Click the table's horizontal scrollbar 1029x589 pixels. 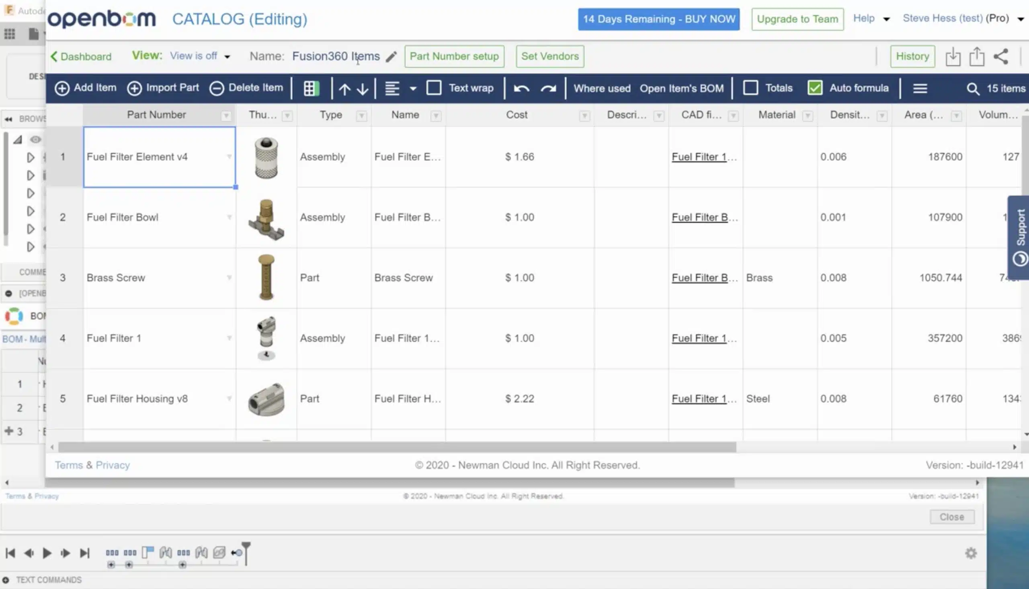(397, 447)
